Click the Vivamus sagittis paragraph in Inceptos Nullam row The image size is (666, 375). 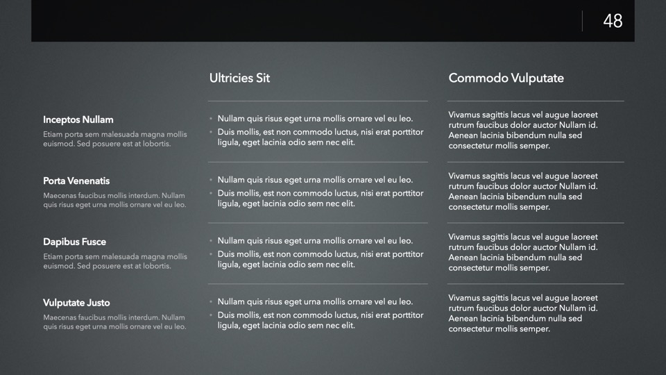click(x=523, y=130)
